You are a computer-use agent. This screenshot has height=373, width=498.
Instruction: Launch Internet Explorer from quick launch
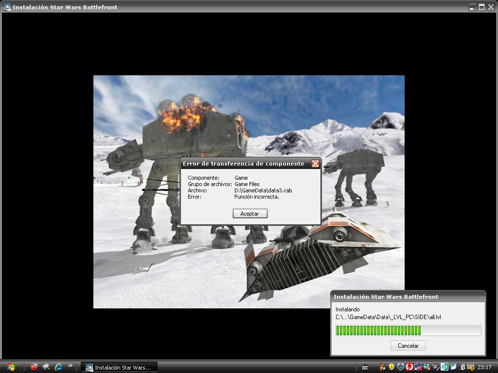(x=58, y=367)
